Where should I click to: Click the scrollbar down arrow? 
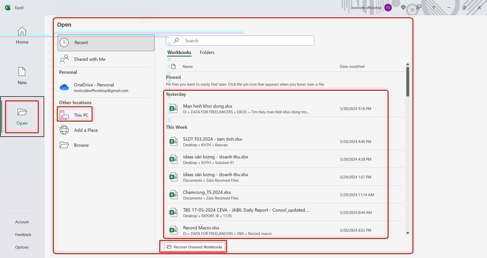[x=408, y=233]
